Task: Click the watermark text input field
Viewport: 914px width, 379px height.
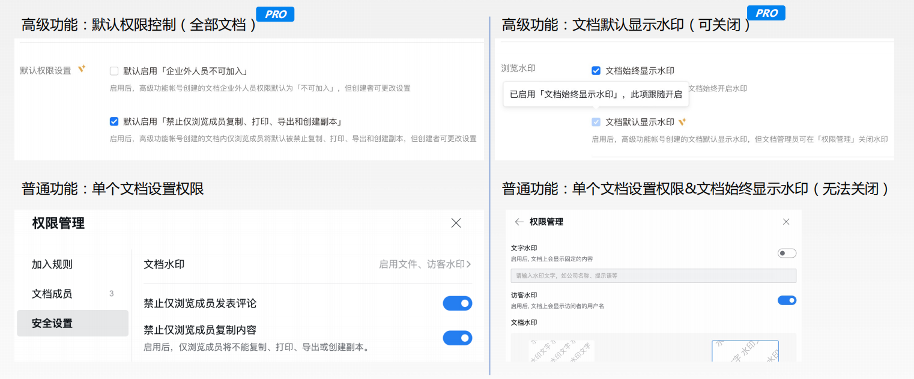Action: pyautogui.click(x=653, y=276)
